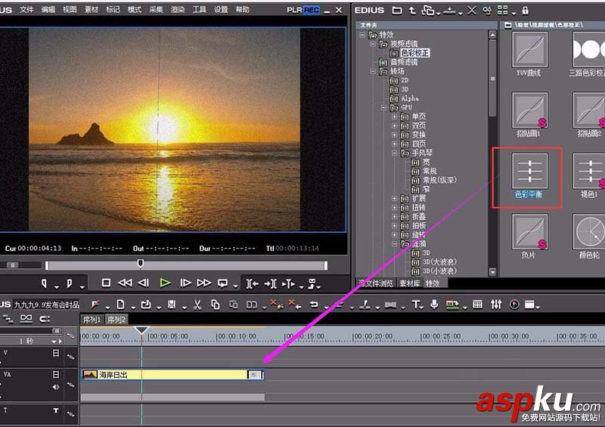Collapse the 视频滤镜 folder
The image size is (605, 427).
coord(373,44)
